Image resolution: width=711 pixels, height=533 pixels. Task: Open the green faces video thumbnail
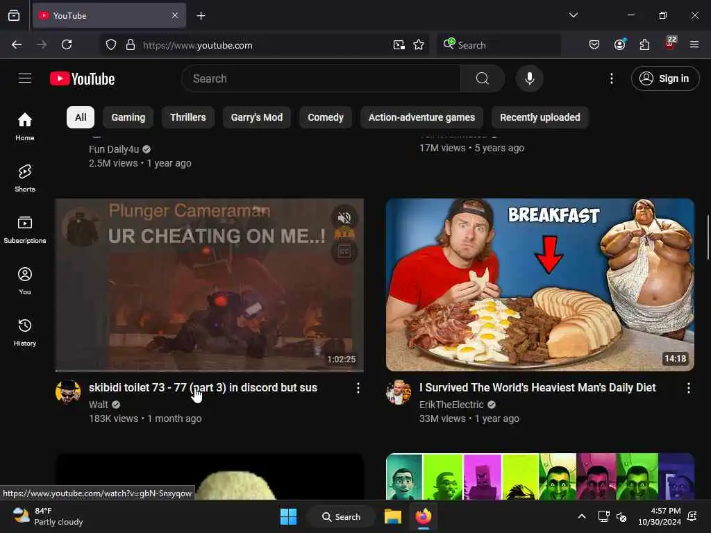[539, 476]
